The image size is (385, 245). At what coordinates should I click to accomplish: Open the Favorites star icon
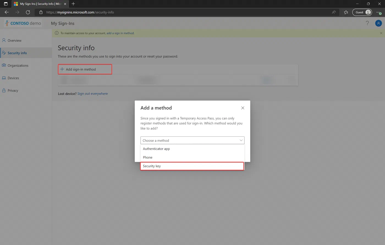coord(346,12)
